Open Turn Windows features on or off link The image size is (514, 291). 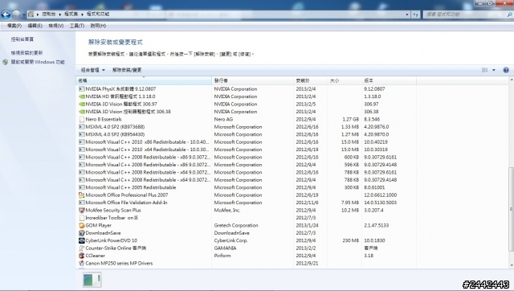click(x=38, y=62)
